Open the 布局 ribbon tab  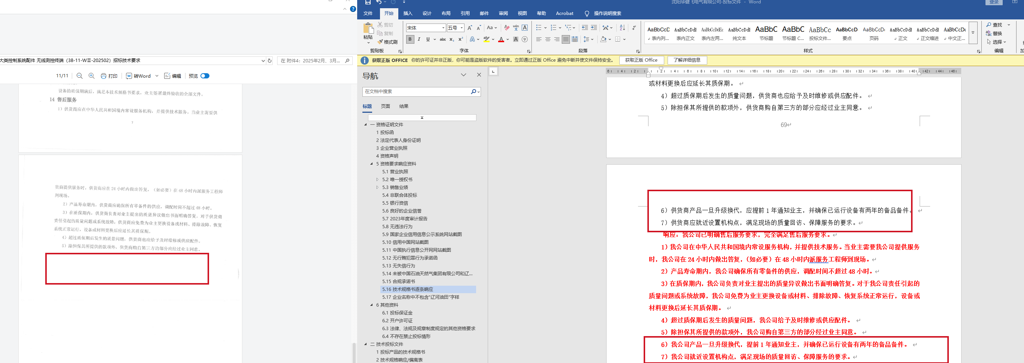click(446, 13)
